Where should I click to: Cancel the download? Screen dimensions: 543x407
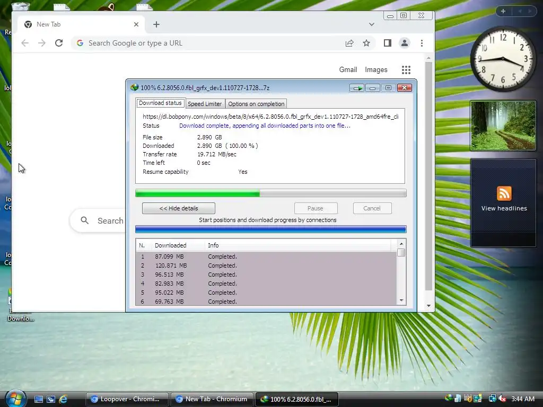[372, 208]
